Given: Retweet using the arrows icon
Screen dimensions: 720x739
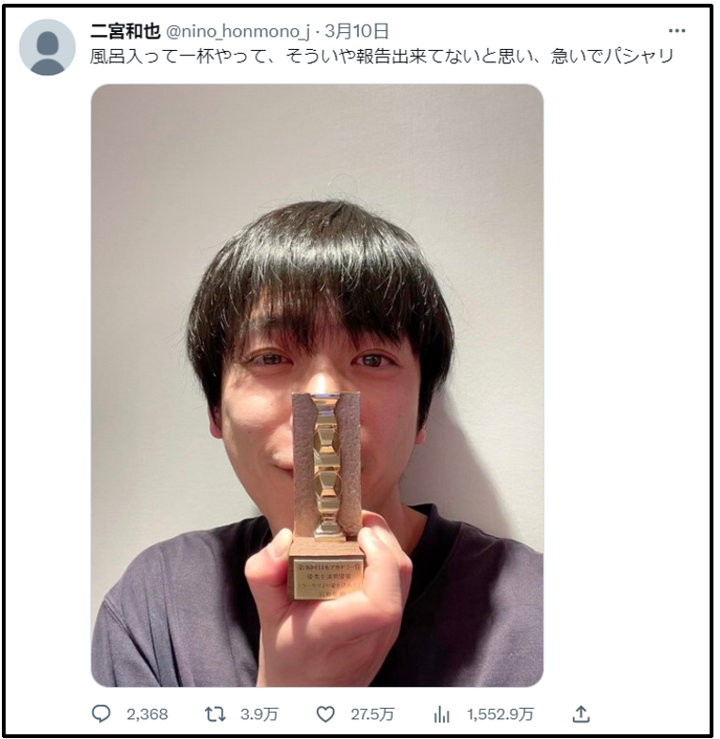Looking at the screenshot, I should (215, 714).
